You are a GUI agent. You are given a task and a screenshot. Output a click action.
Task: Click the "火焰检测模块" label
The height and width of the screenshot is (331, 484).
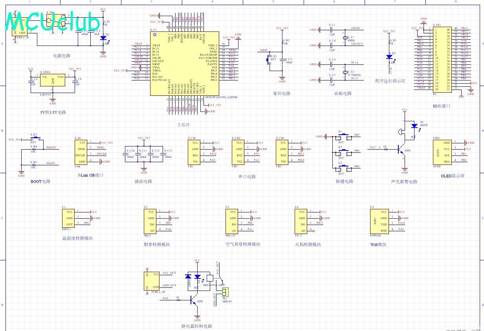(x=308, y=244)
